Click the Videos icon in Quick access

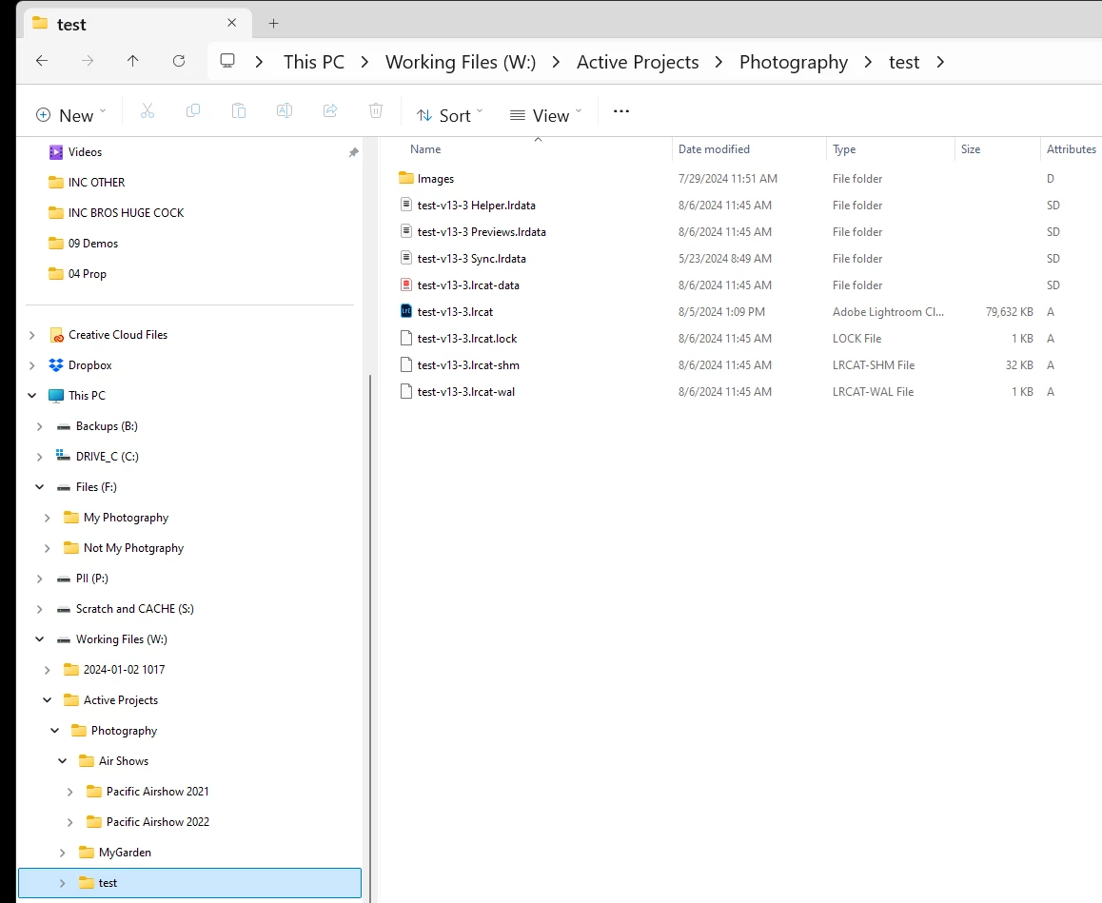(56, 152)
